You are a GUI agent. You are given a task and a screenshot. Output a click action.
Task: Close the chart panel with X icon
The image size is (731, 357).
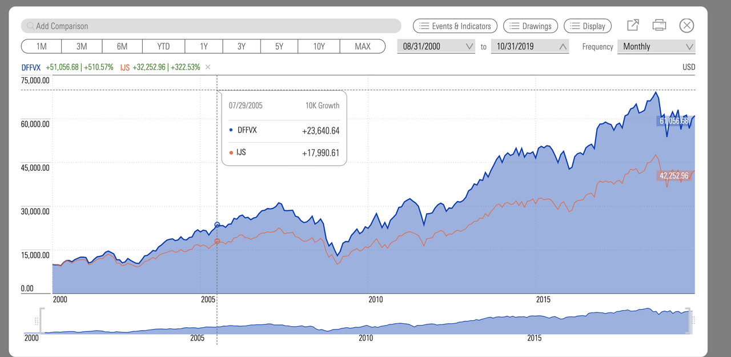click(x=686, y=25)
